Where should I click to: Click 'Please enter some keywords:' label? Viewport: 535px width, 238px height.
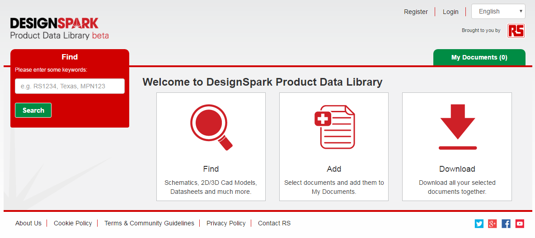click(x=51, y=70)
